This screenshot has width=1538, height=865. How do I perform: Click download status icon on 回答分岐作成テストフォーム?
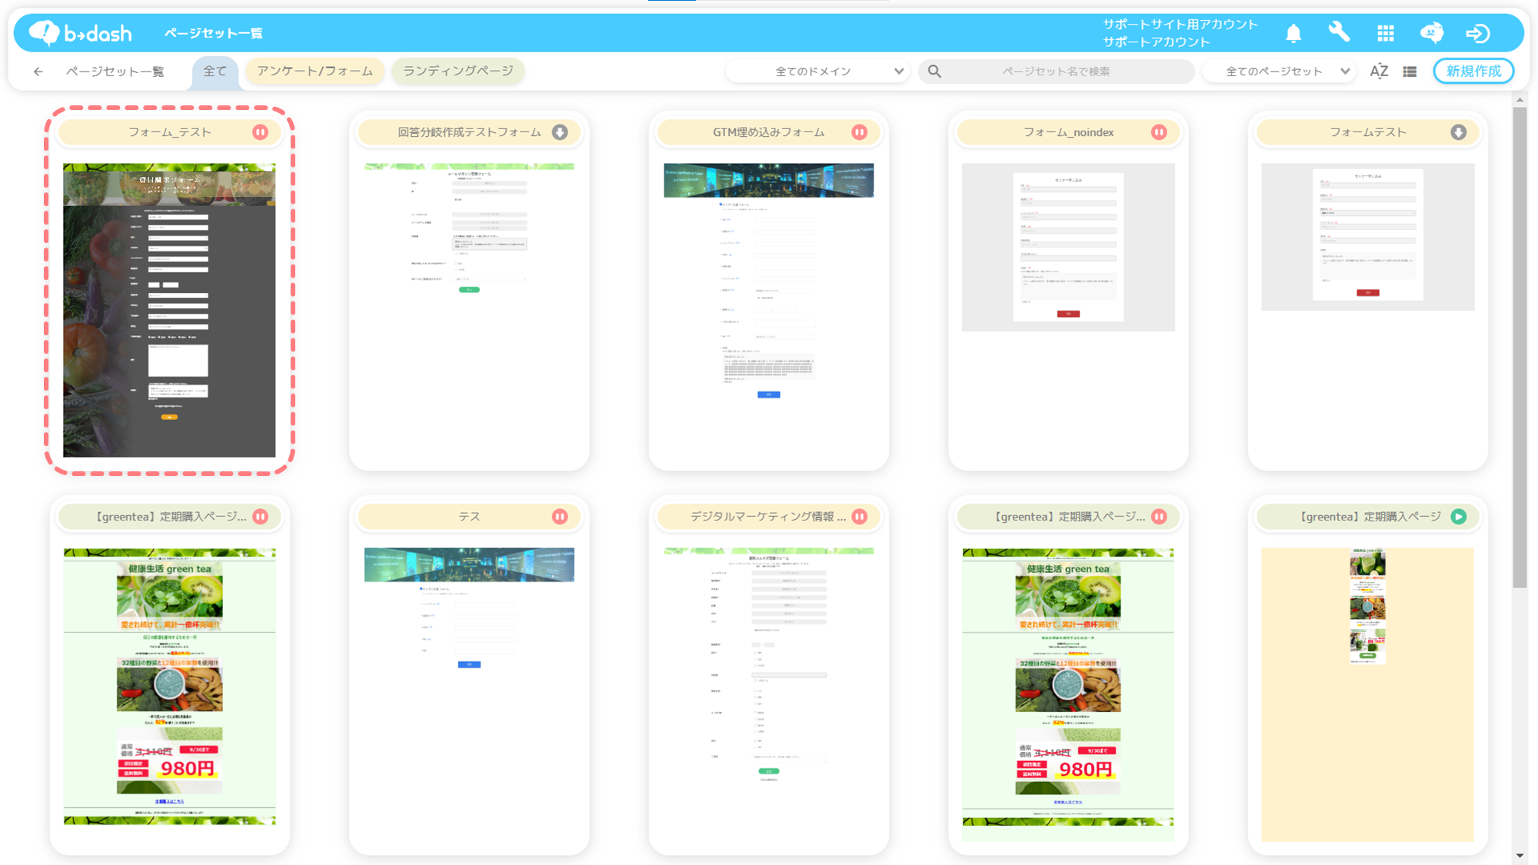tap(560, 132)
